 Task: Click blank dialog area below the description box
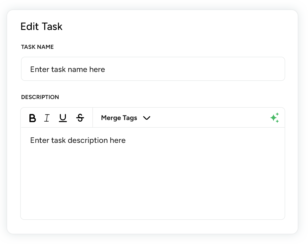[153, 227]
